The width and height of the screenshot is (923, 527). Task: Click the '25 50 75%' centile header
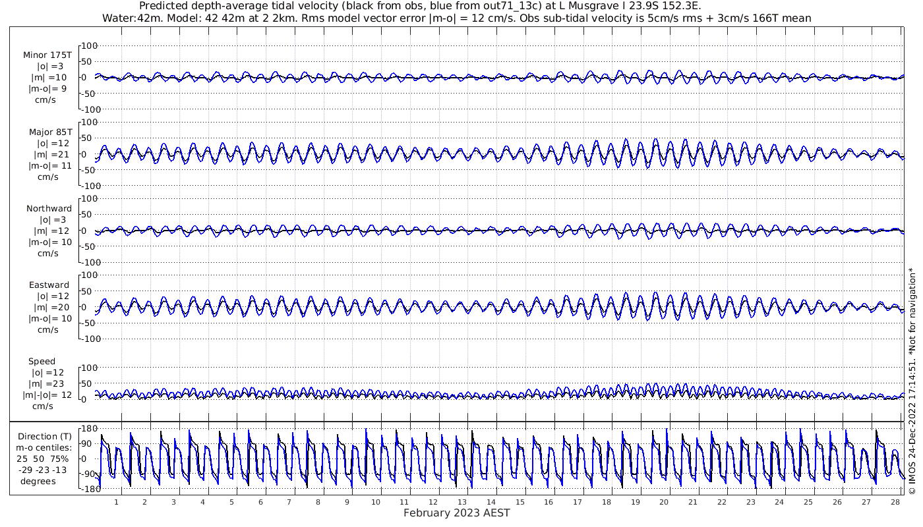tap(42, 459)
